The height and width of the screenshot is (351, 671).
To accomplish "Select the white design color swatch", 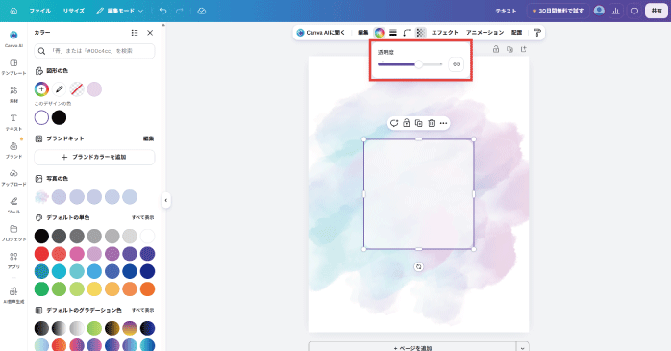I will click(41, 117).
